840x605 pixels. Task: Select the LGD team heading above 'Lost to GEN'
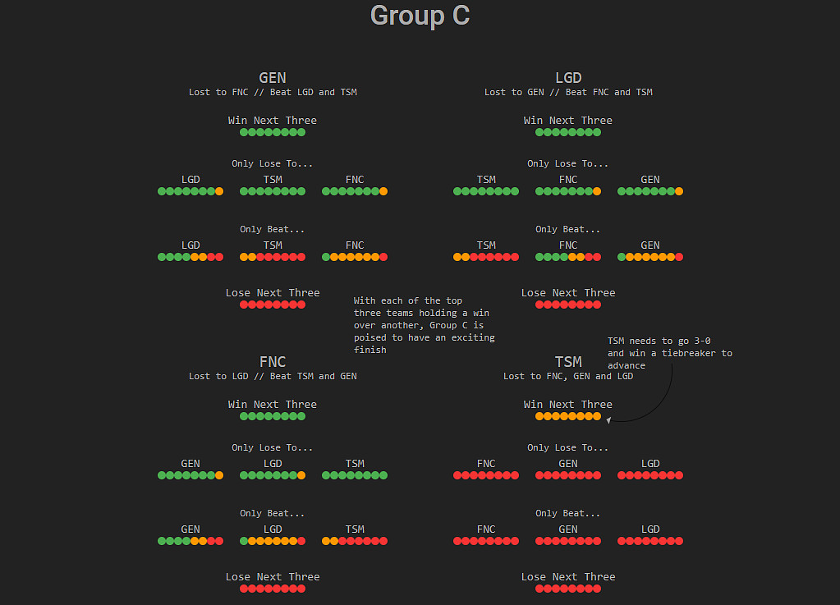point(568,78)
